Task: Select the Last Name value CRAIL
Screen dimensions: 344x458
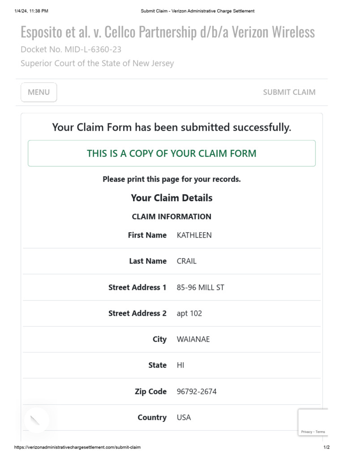Action: (x=186, y=261)
